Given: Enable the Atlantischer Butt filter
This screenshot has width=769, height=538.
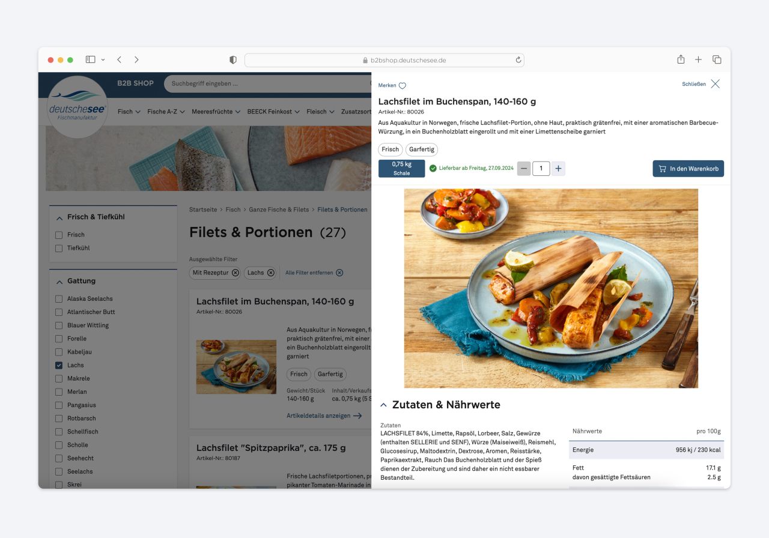Looking at the screenshot, I should pos(59,312).
